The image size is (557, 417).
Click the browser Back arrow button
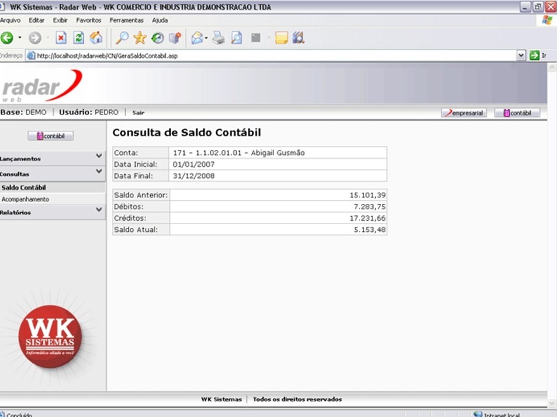(x=7, y=39)
